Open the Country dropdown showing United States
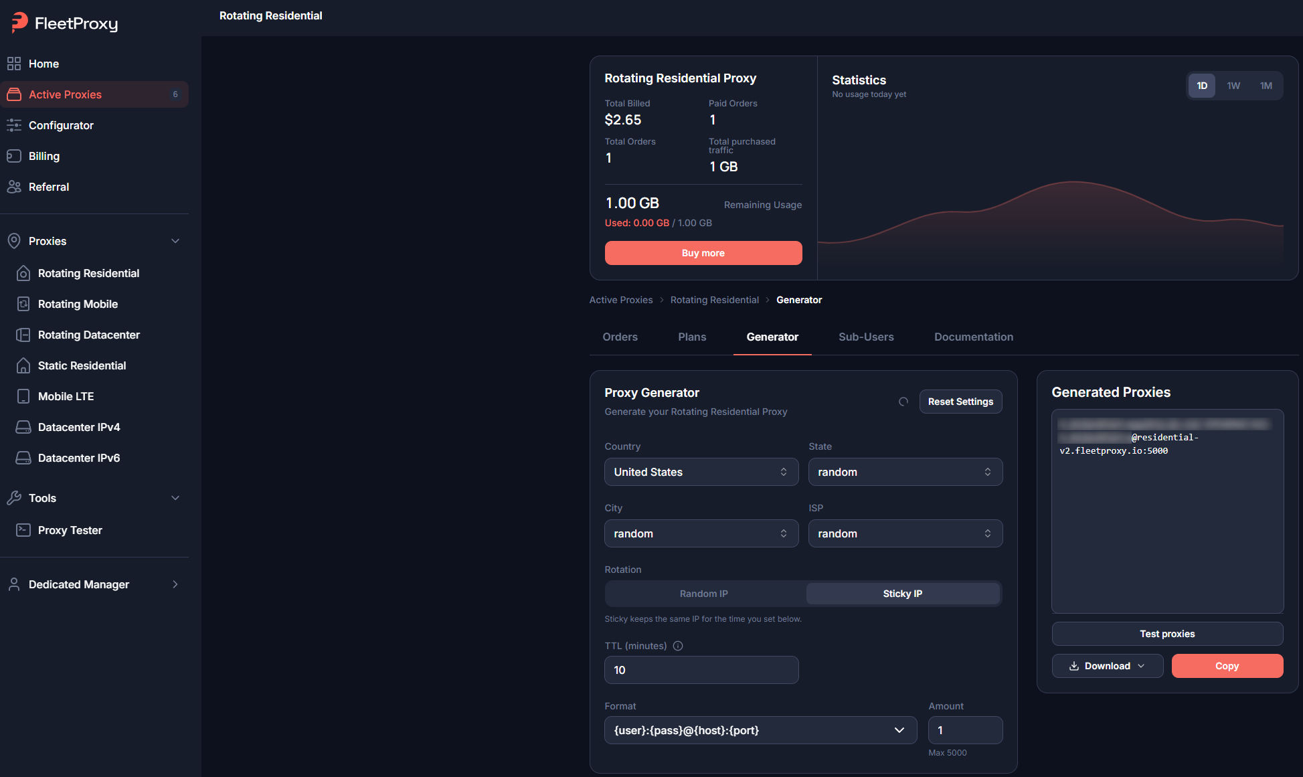This screenshot has height=777, width=1303. coord(701,472)
